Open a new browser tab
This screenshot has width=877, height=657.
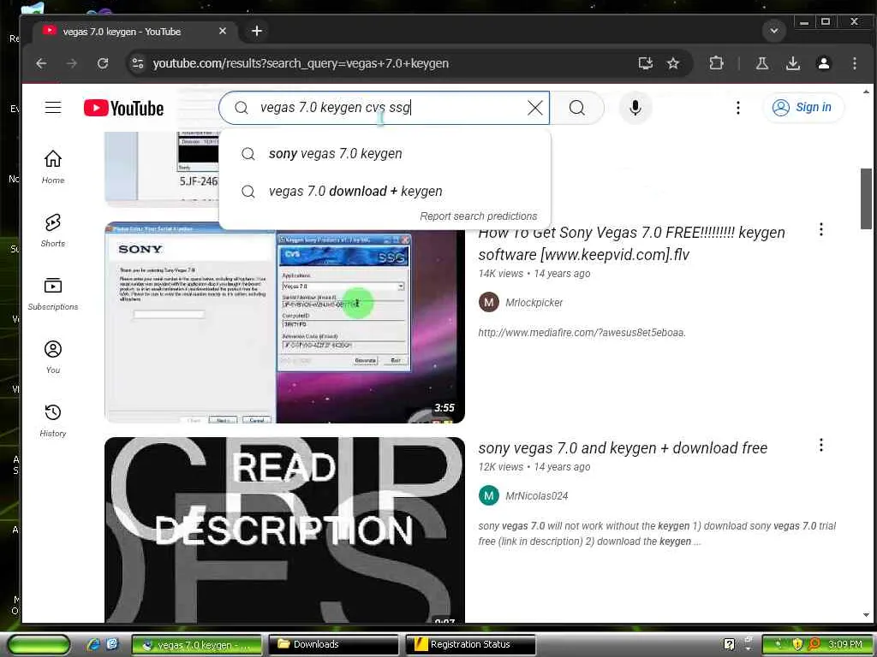pos(257,32)
